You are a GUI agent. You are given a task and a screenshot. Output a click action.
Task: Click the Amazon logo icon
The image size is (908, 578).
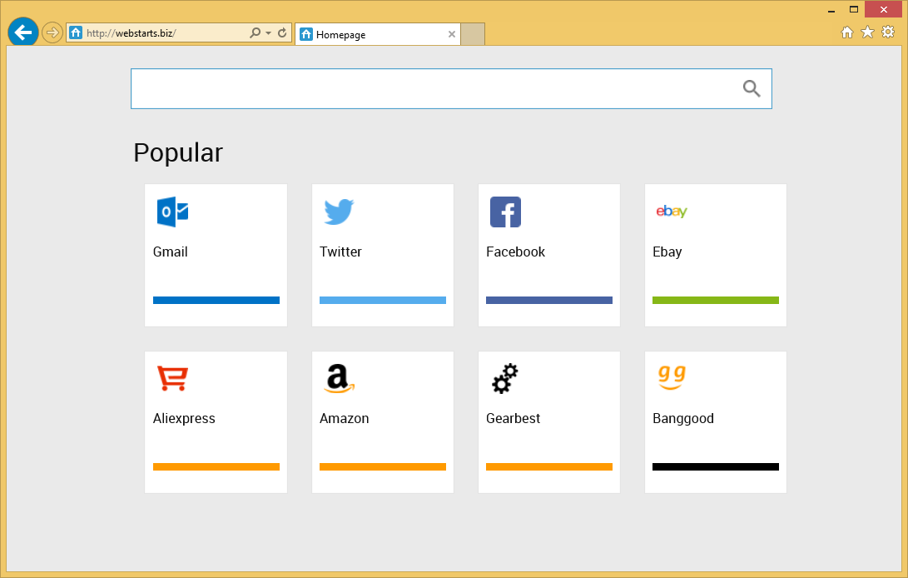(x=339, y=378)
